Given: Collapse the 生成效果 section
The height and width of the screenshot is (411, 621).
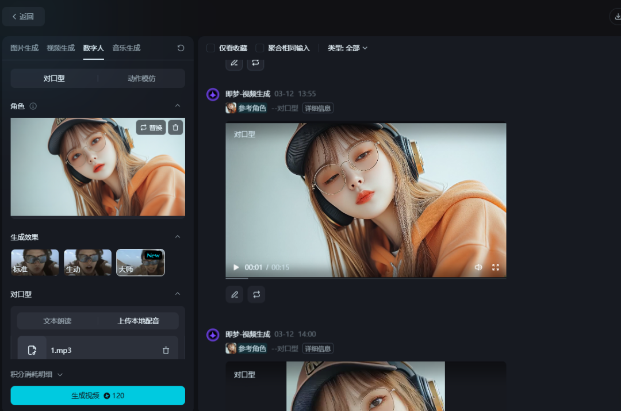Looking at the screenshot, I should [178, 237].
